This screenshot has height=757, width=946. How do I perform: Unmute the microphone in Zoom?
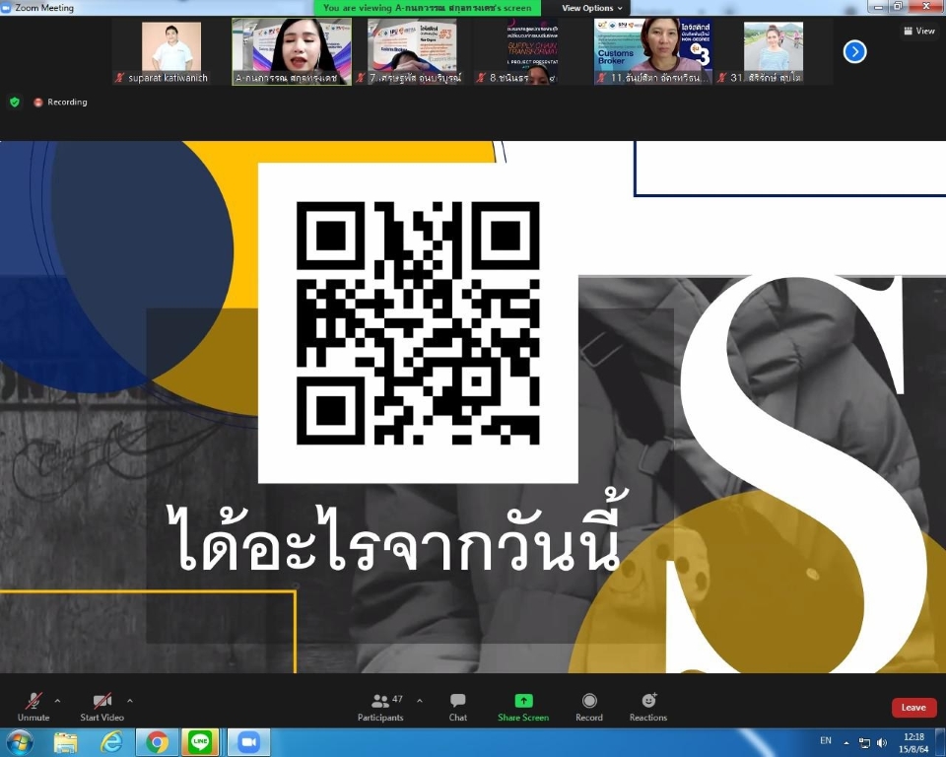[34, 707]
